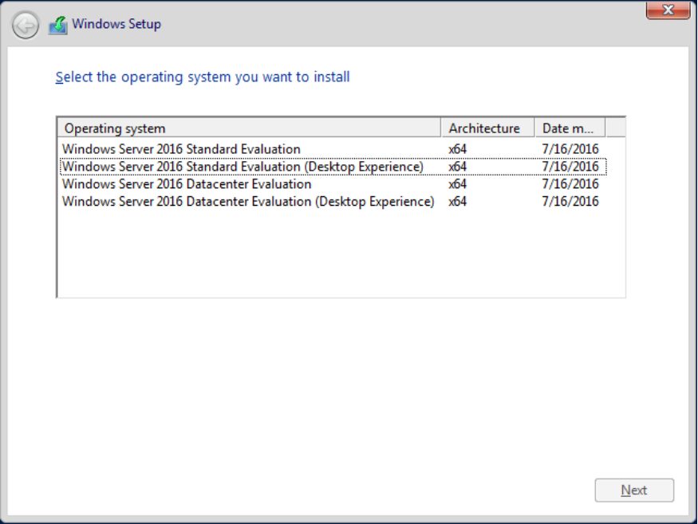Screen dimensions: 698x524
Task: Click the Windows Setup title text
Action: pyautogui.click(x=116, y=24)
